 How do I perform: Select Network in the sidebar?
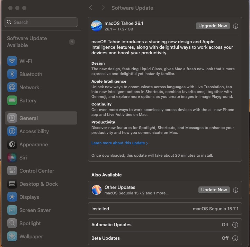point(41,87)
